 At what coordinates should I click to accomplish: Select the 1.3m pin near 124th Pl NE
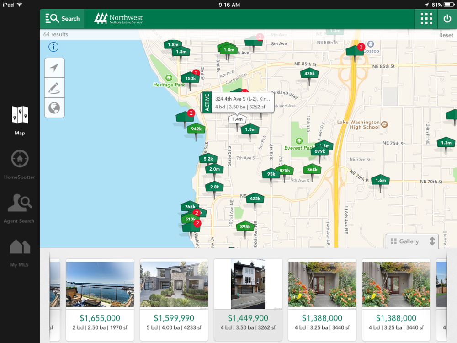[446, 143]
